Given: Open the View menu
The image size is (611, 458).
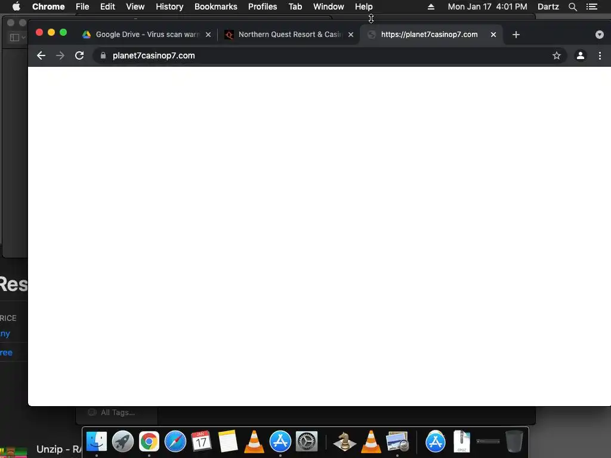Looking at the screenshot, I should pyautogui.click(x=135, y=7).
